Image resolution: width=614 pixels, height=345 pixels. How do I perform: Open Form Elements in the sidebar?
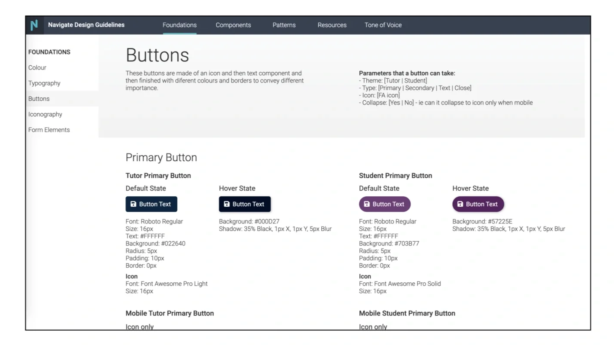pyautogui.click(x=49, y=130)
